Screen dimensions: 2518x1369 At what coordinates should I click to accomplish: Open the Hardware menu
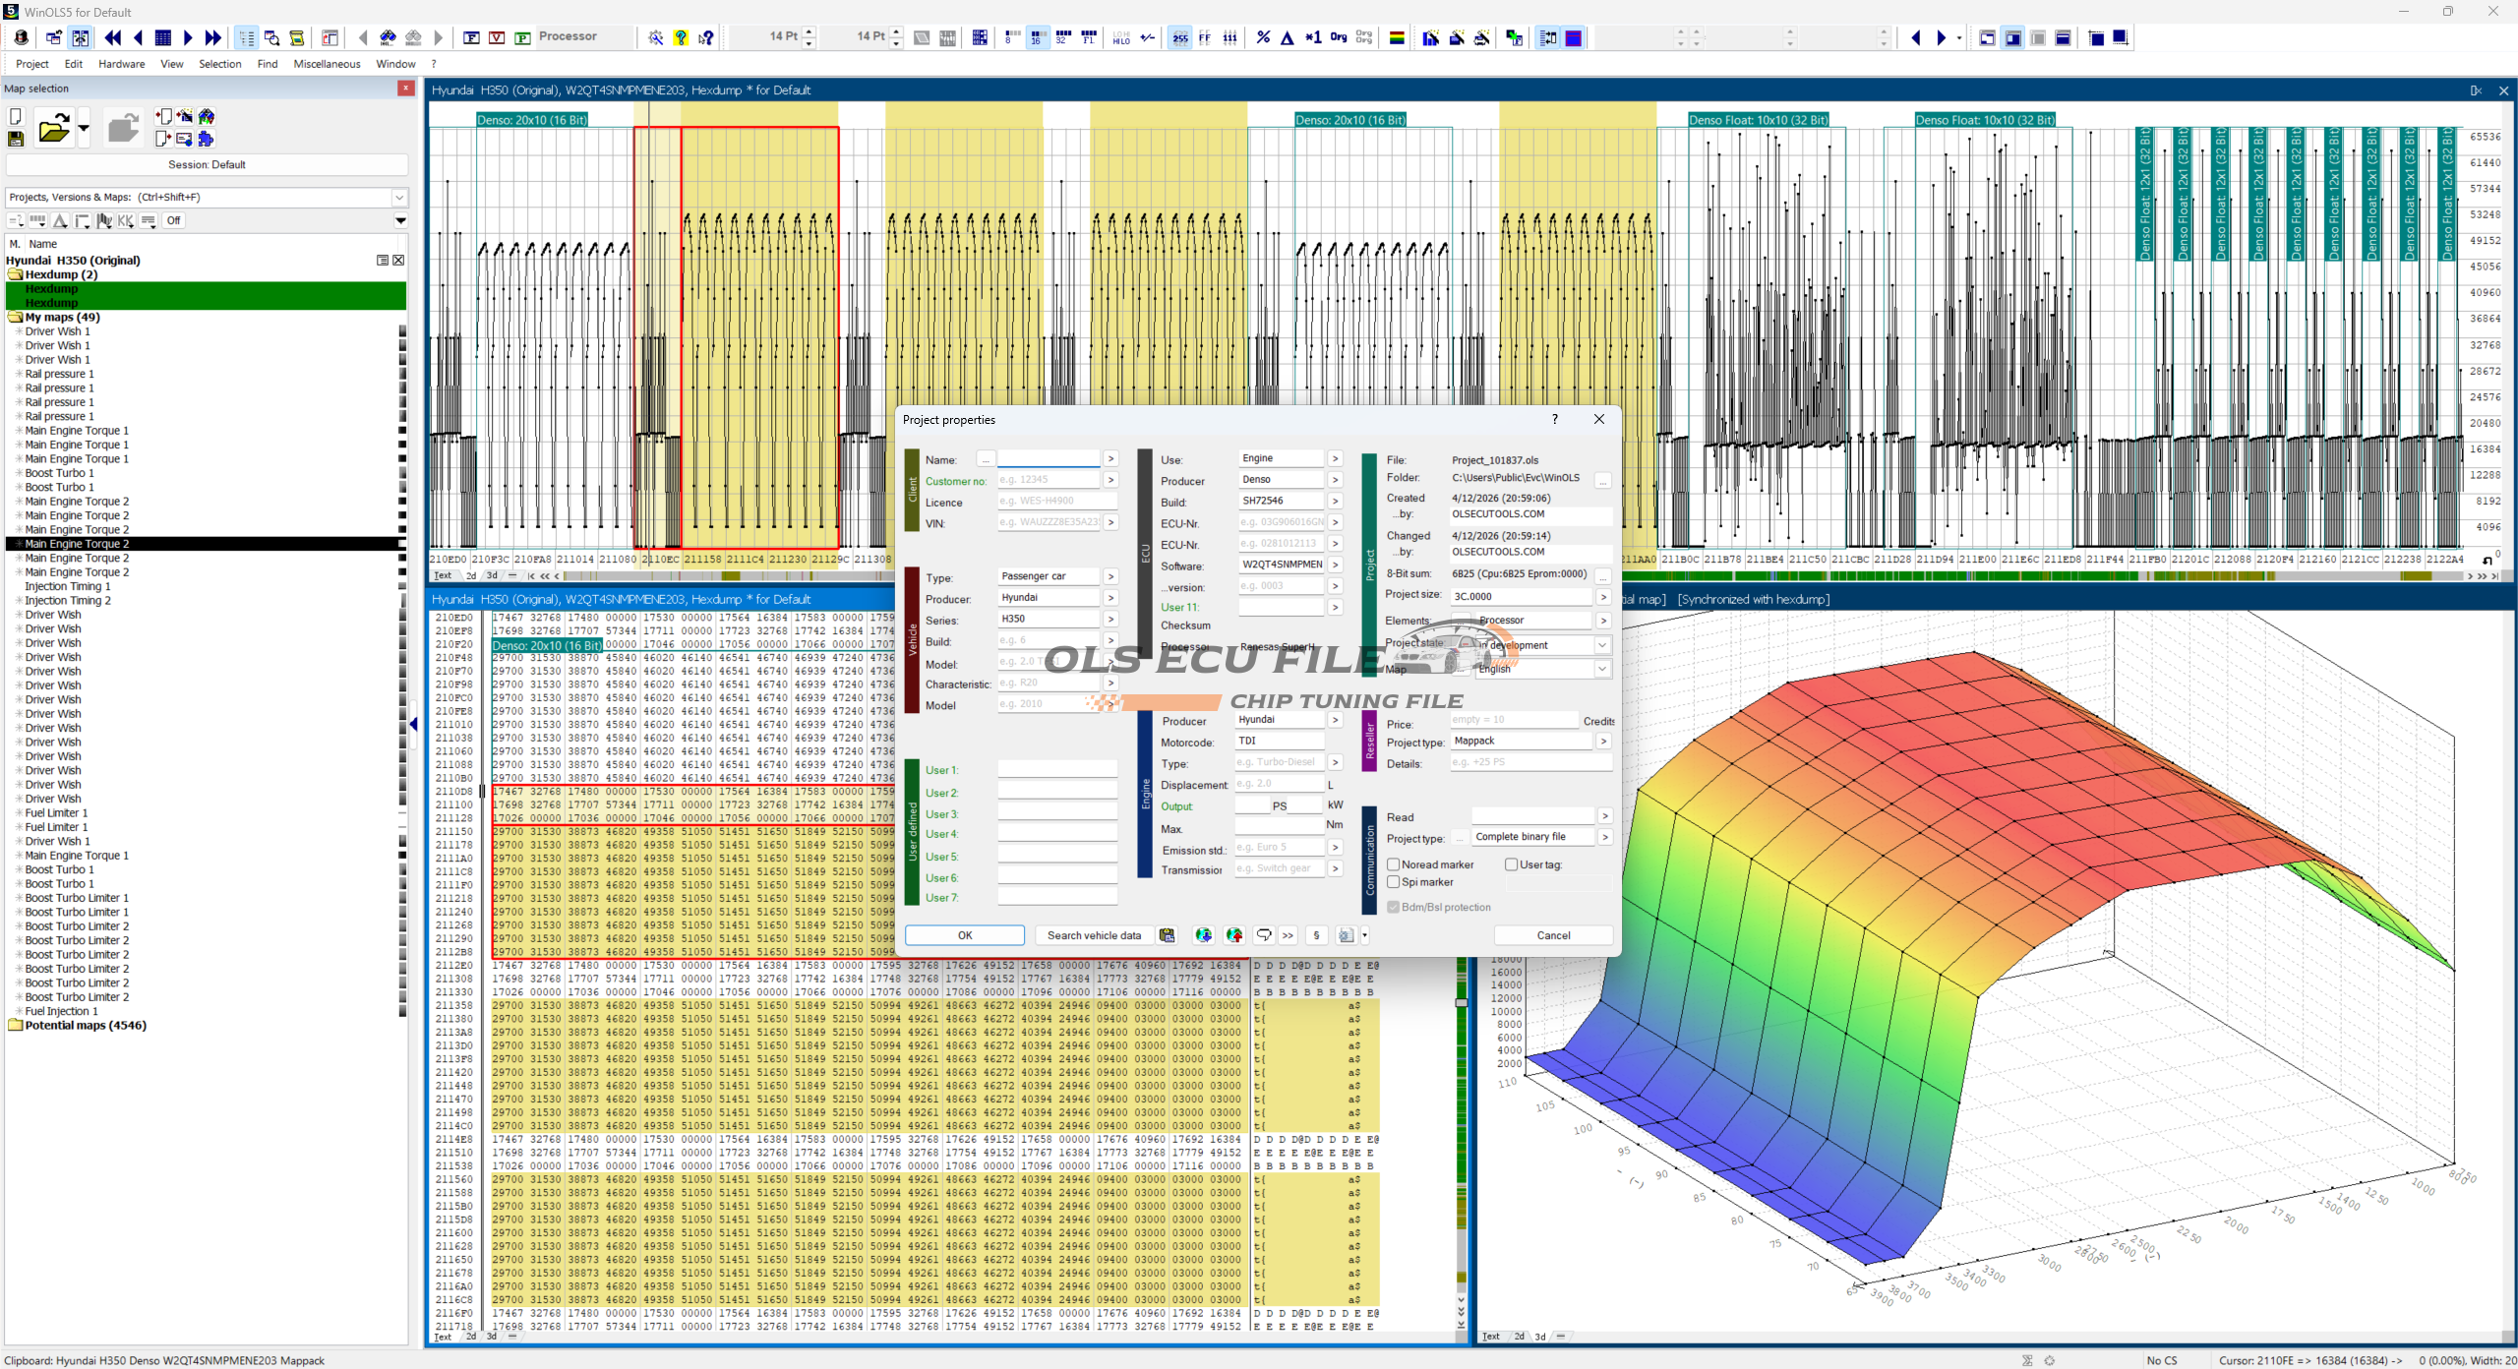pos(121,64)
